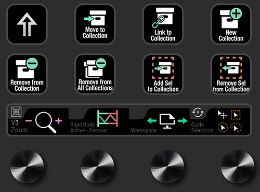Click the Remove from Collection button
Screen dimensions: 260x192
pyautogui.click(x=27, y=74)
